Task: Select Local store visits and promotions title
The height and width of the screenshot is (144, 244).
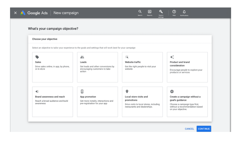Action: point(136,99)
